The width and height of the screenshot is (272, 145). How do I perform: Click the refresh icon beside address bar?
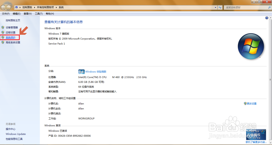pos(220,7)
